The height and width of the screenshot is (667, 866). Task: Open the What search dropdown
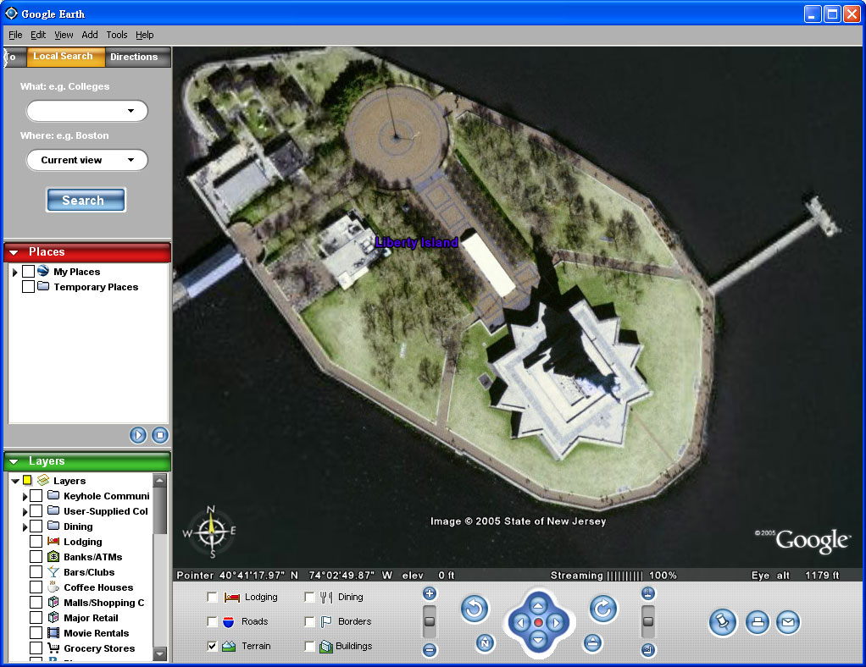coord(130,111)
